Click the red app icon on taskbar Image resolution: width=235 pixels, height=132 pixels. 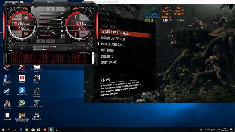[x=45, y=129]
